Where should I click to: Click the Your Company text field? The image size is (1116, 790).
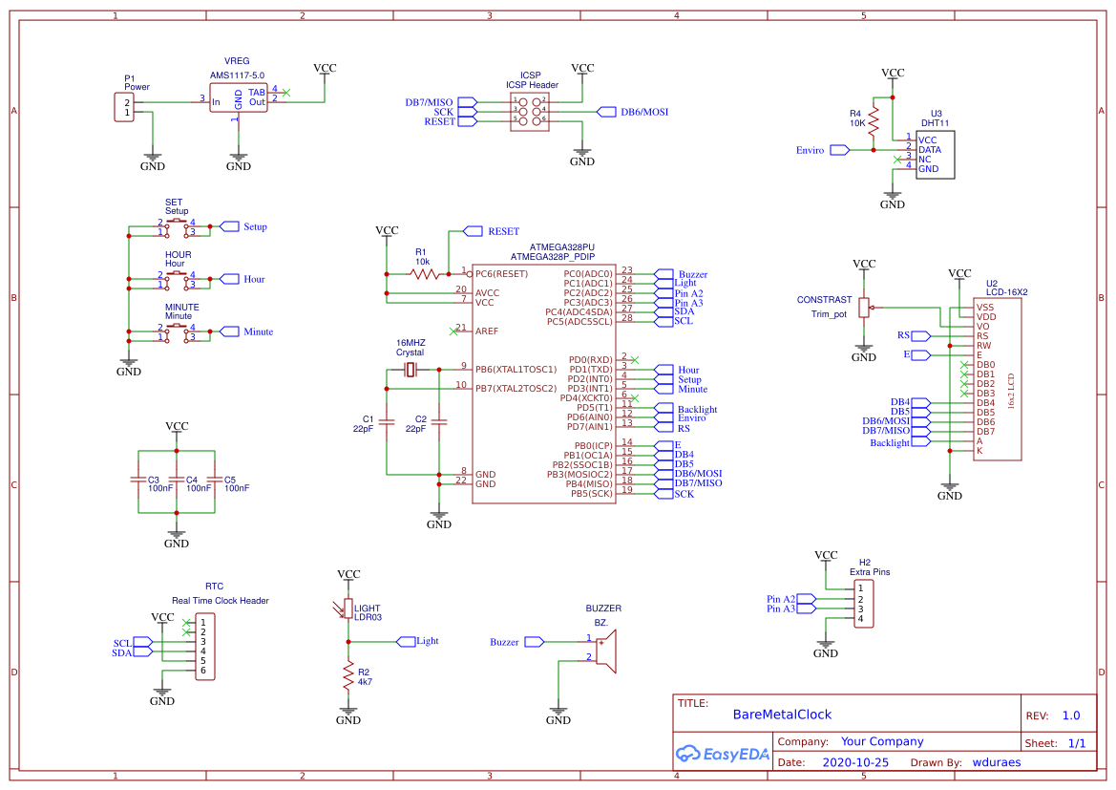click(x=882, y=741)
